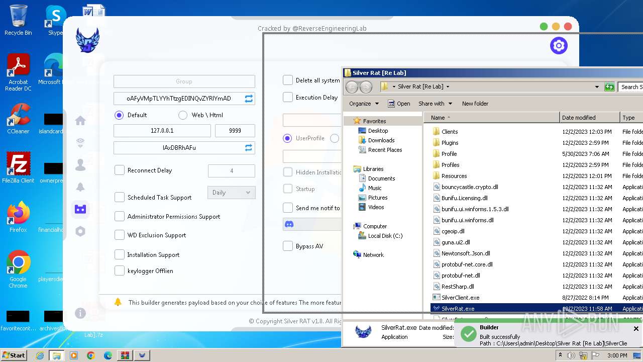
Task: Launch Firefox from desktop
Action: pos(18,217)
